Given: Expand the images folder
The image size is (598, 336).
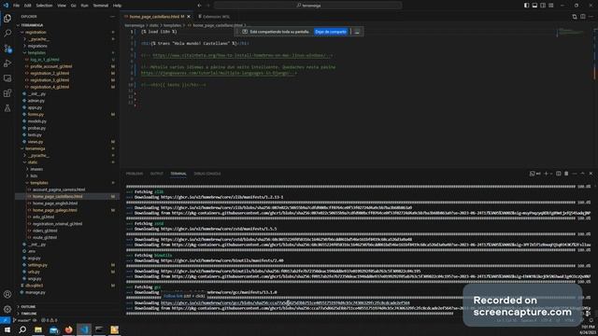Looking at the screenshot, I should pyautogui.click(x=36, y=169).
